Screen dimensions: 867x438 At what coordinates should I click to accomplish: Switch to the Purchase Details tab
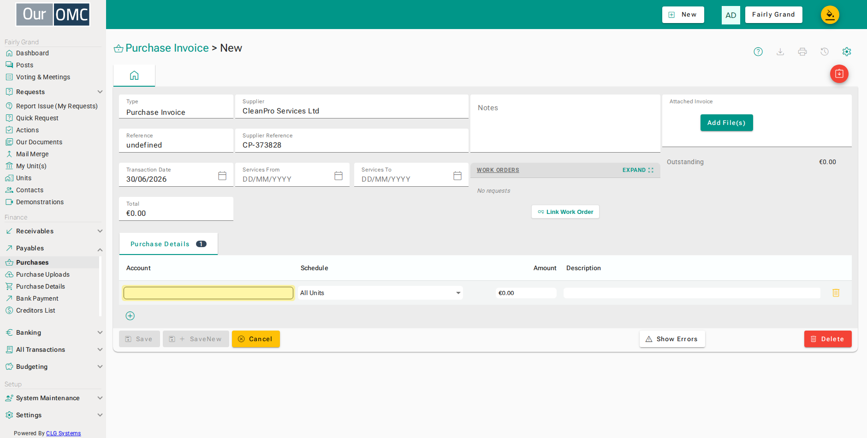[168, 244]
